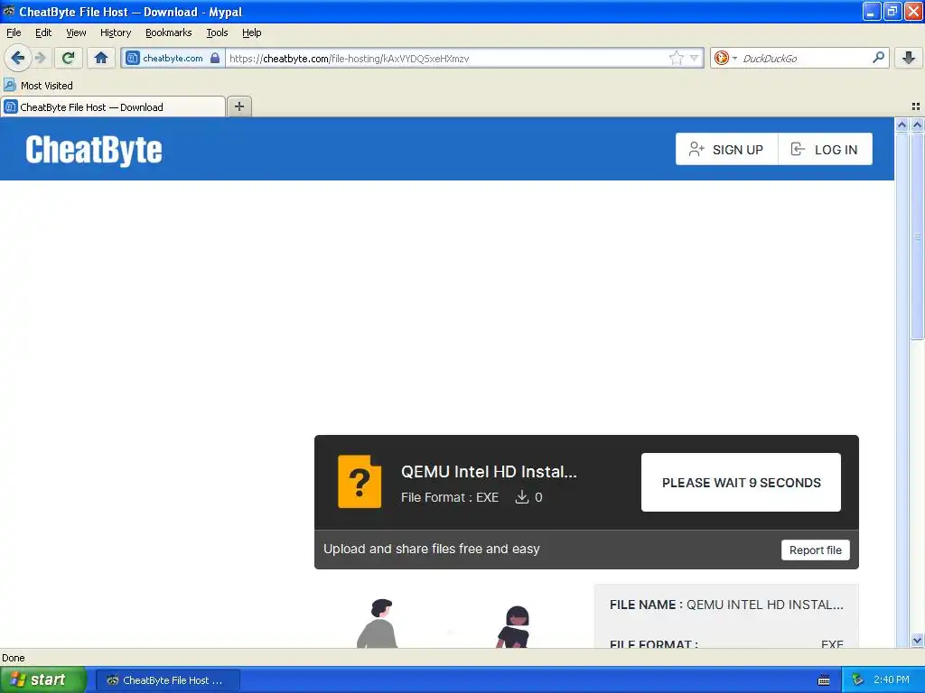The height and width of the screenshot is (693, 925).
Task: Restore down the Mypal window
Action: [892, 11]
